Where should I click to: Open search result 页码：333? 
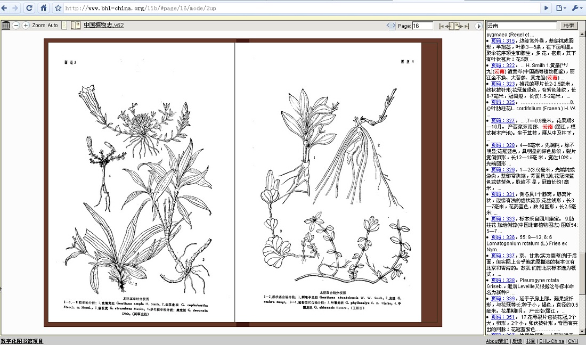tap(503, 219)
